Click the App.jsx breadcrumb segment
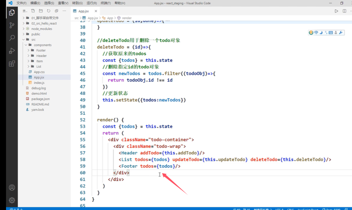Screen dimensions: 352x210 tap(93, 18)
